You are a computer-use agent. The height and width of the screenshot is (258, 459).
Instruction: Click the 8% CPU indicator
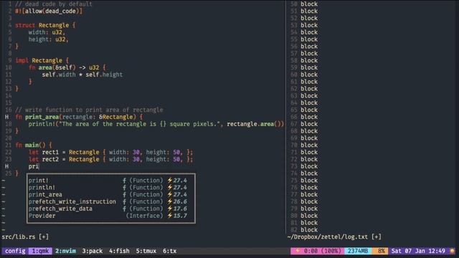click(381, 251)
